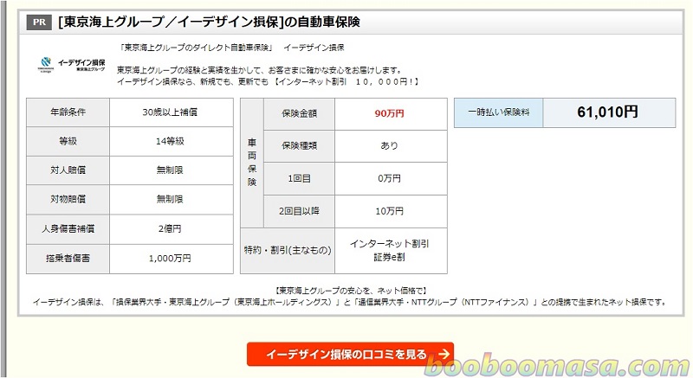Click the 搭乗者傷害 label cell
Screen dimensions: 693x378
68,259
